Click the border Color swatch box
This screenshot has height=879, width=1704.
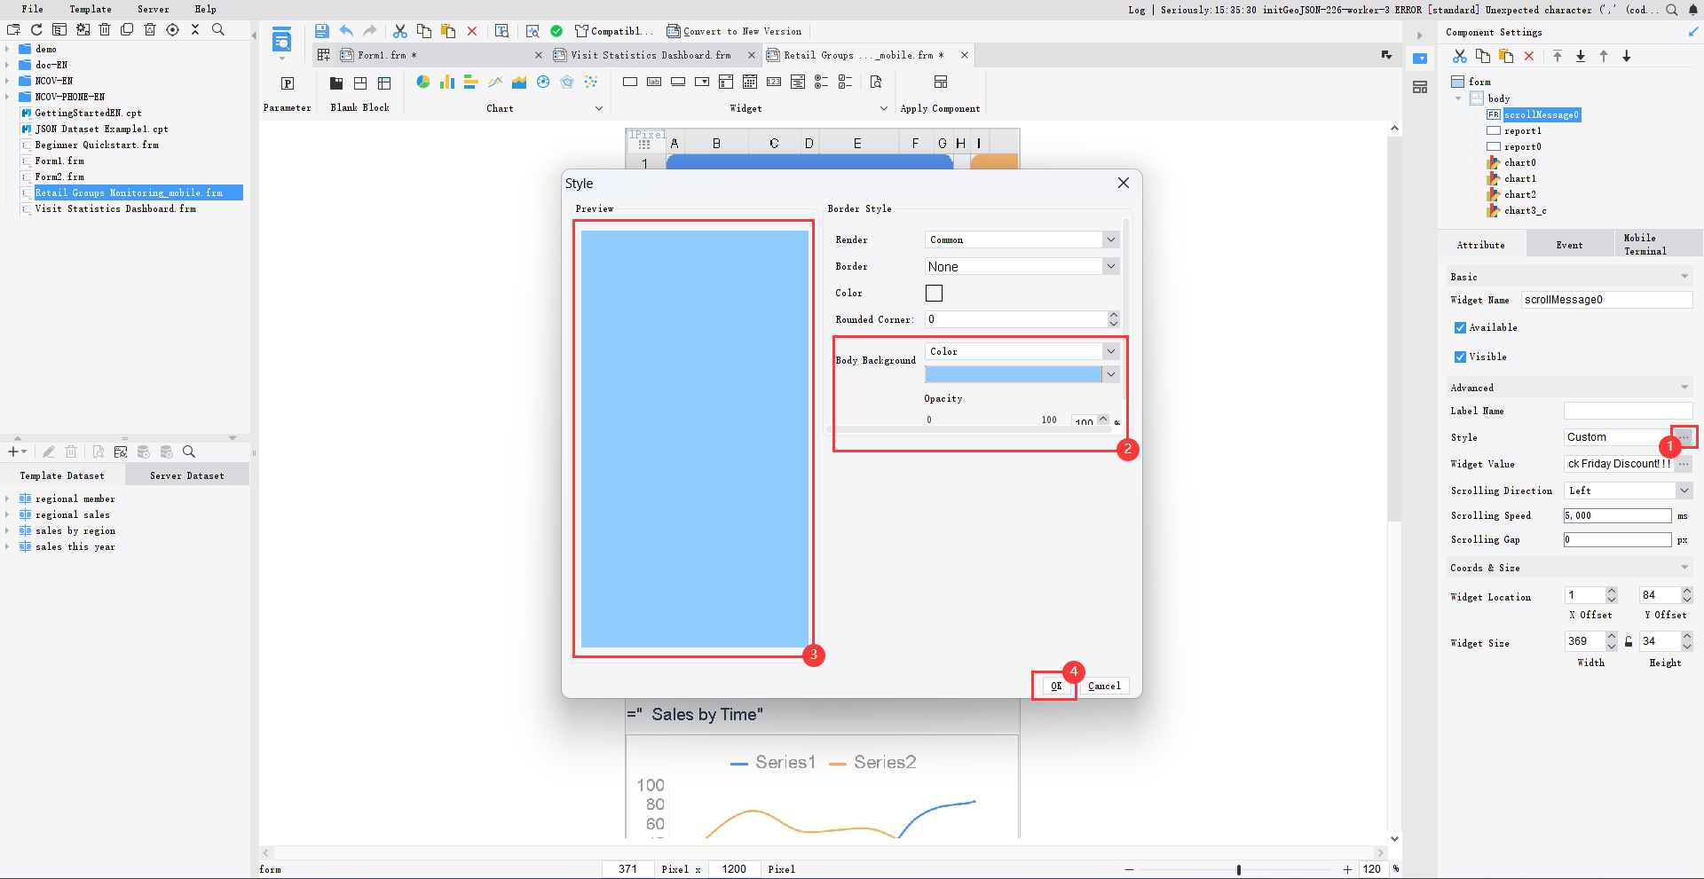coord(934,293)
